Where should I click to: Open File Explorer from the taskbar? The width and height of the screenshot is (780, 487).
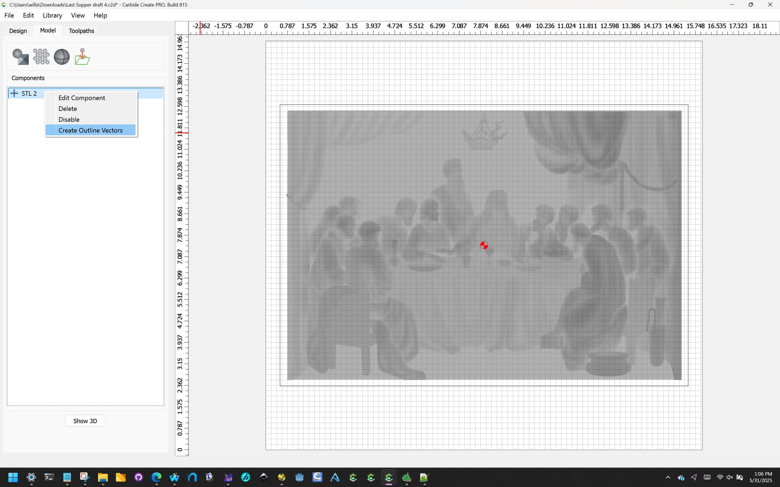(x=102, y=477)
